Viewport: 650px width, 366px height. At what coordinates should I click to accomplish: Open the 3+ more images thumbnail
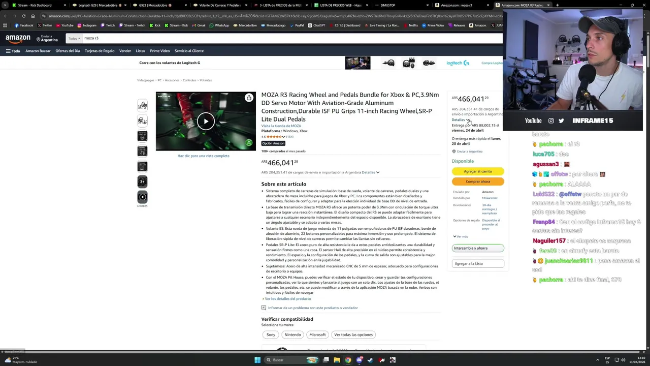[x=142, y=181]
